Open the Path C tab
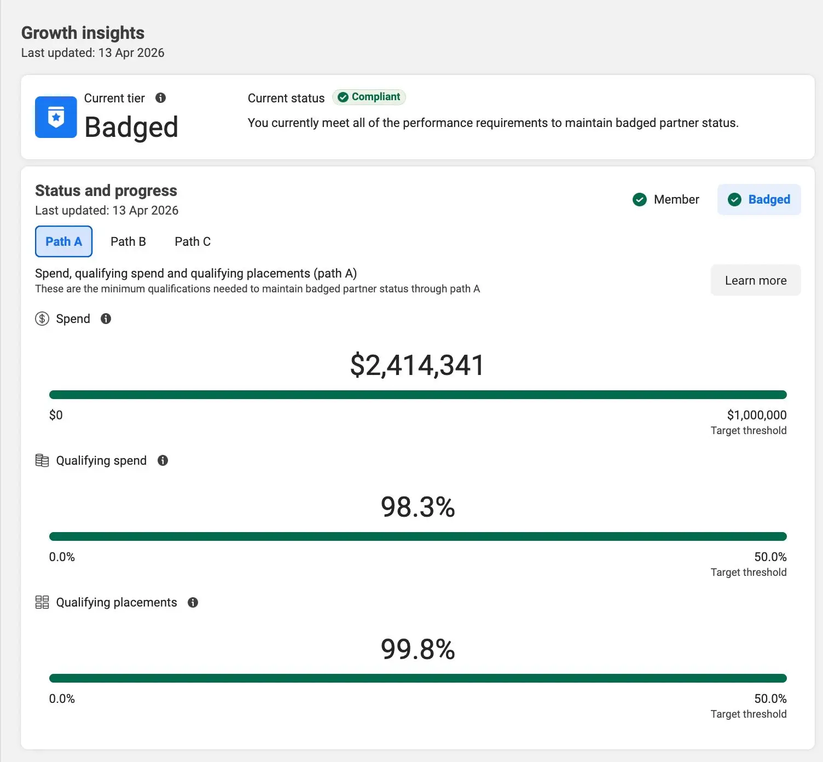 (193, 241)
